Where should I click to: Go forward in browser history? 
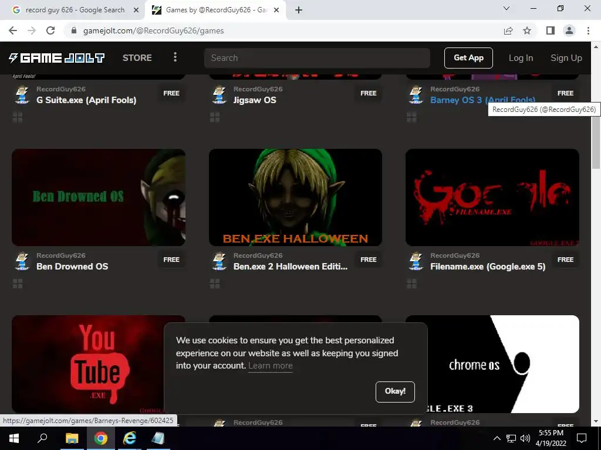click(x=32, y=30)
